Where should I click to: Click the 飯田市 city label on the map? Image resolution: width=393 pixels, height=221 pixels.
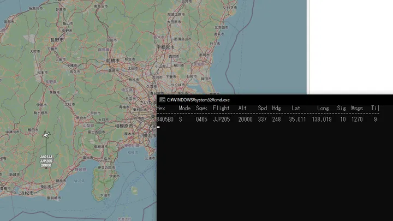pyautogui.click(x=33, y=130)
